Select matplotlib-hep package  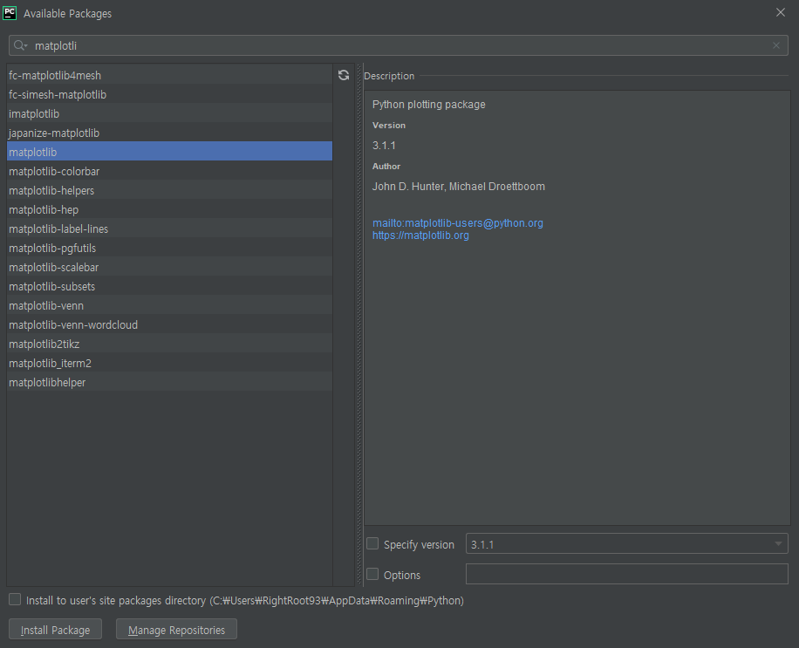[170, 209]
